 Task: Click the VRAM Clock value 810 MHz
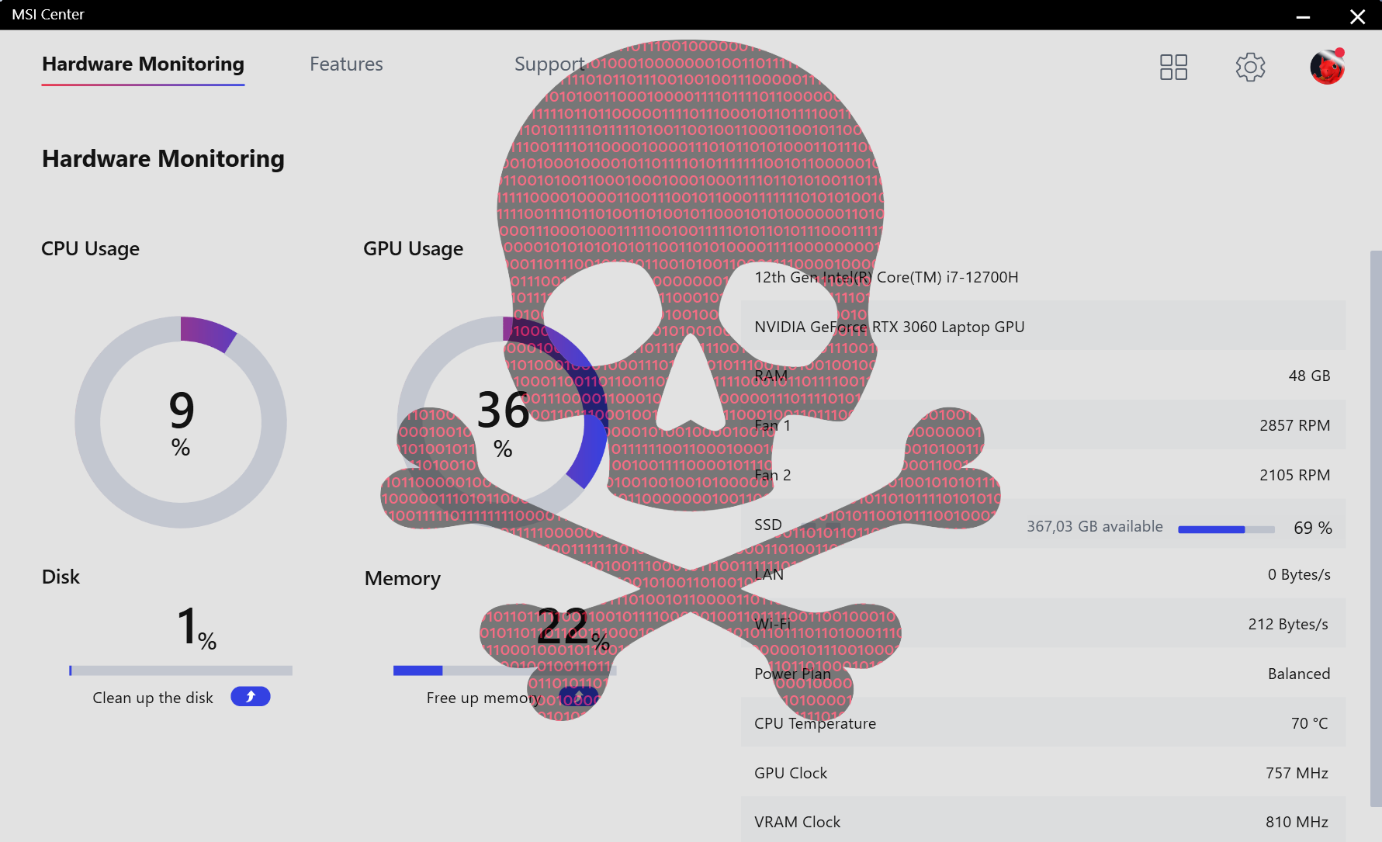tap(1297, 823)
